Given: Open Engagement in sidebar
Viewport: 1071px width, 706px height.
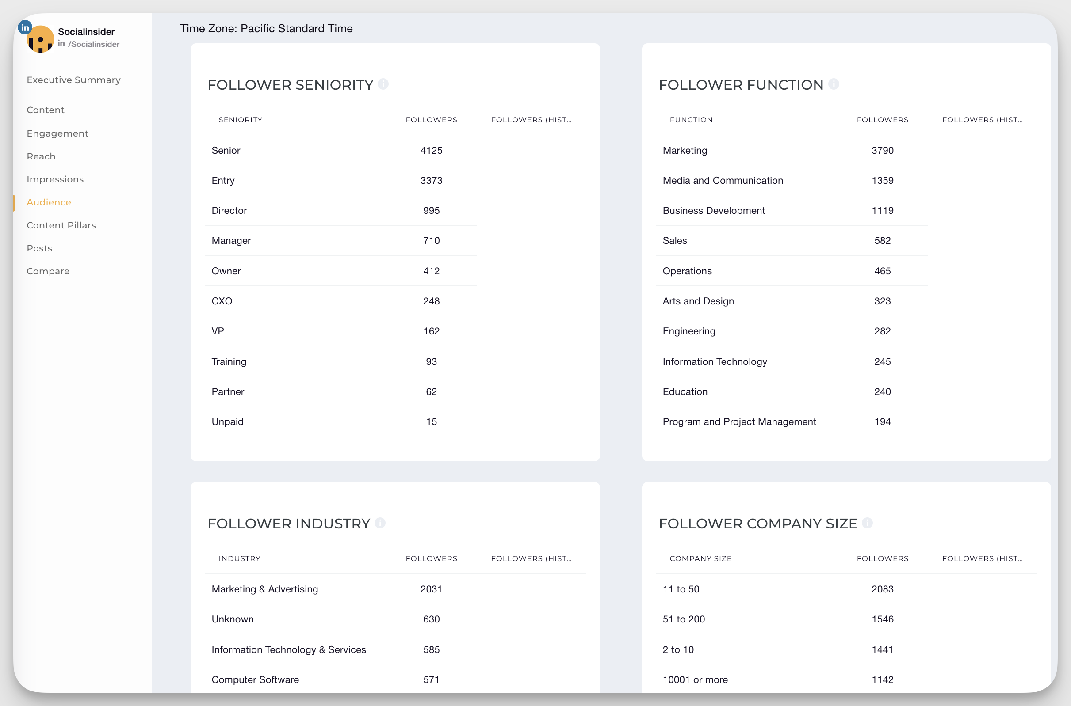Looking at the screenshot, I should coord(57,133).
